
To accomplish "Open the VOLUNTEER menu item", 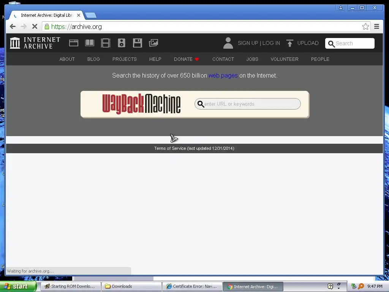I will click(x=285, y=59).
